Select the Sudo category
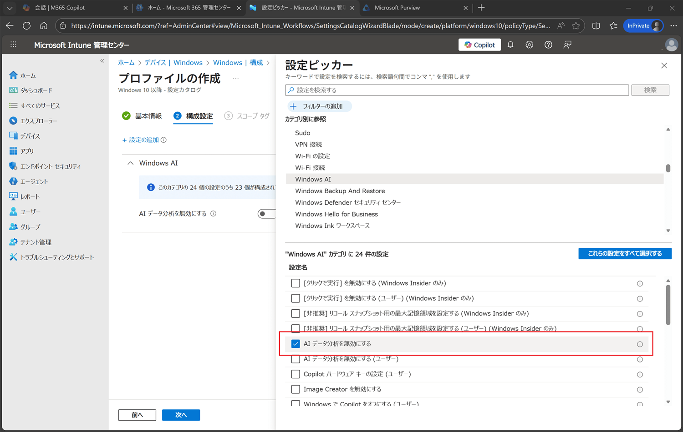Viewport: 683px width, 432px height. (x=303, y=133)
